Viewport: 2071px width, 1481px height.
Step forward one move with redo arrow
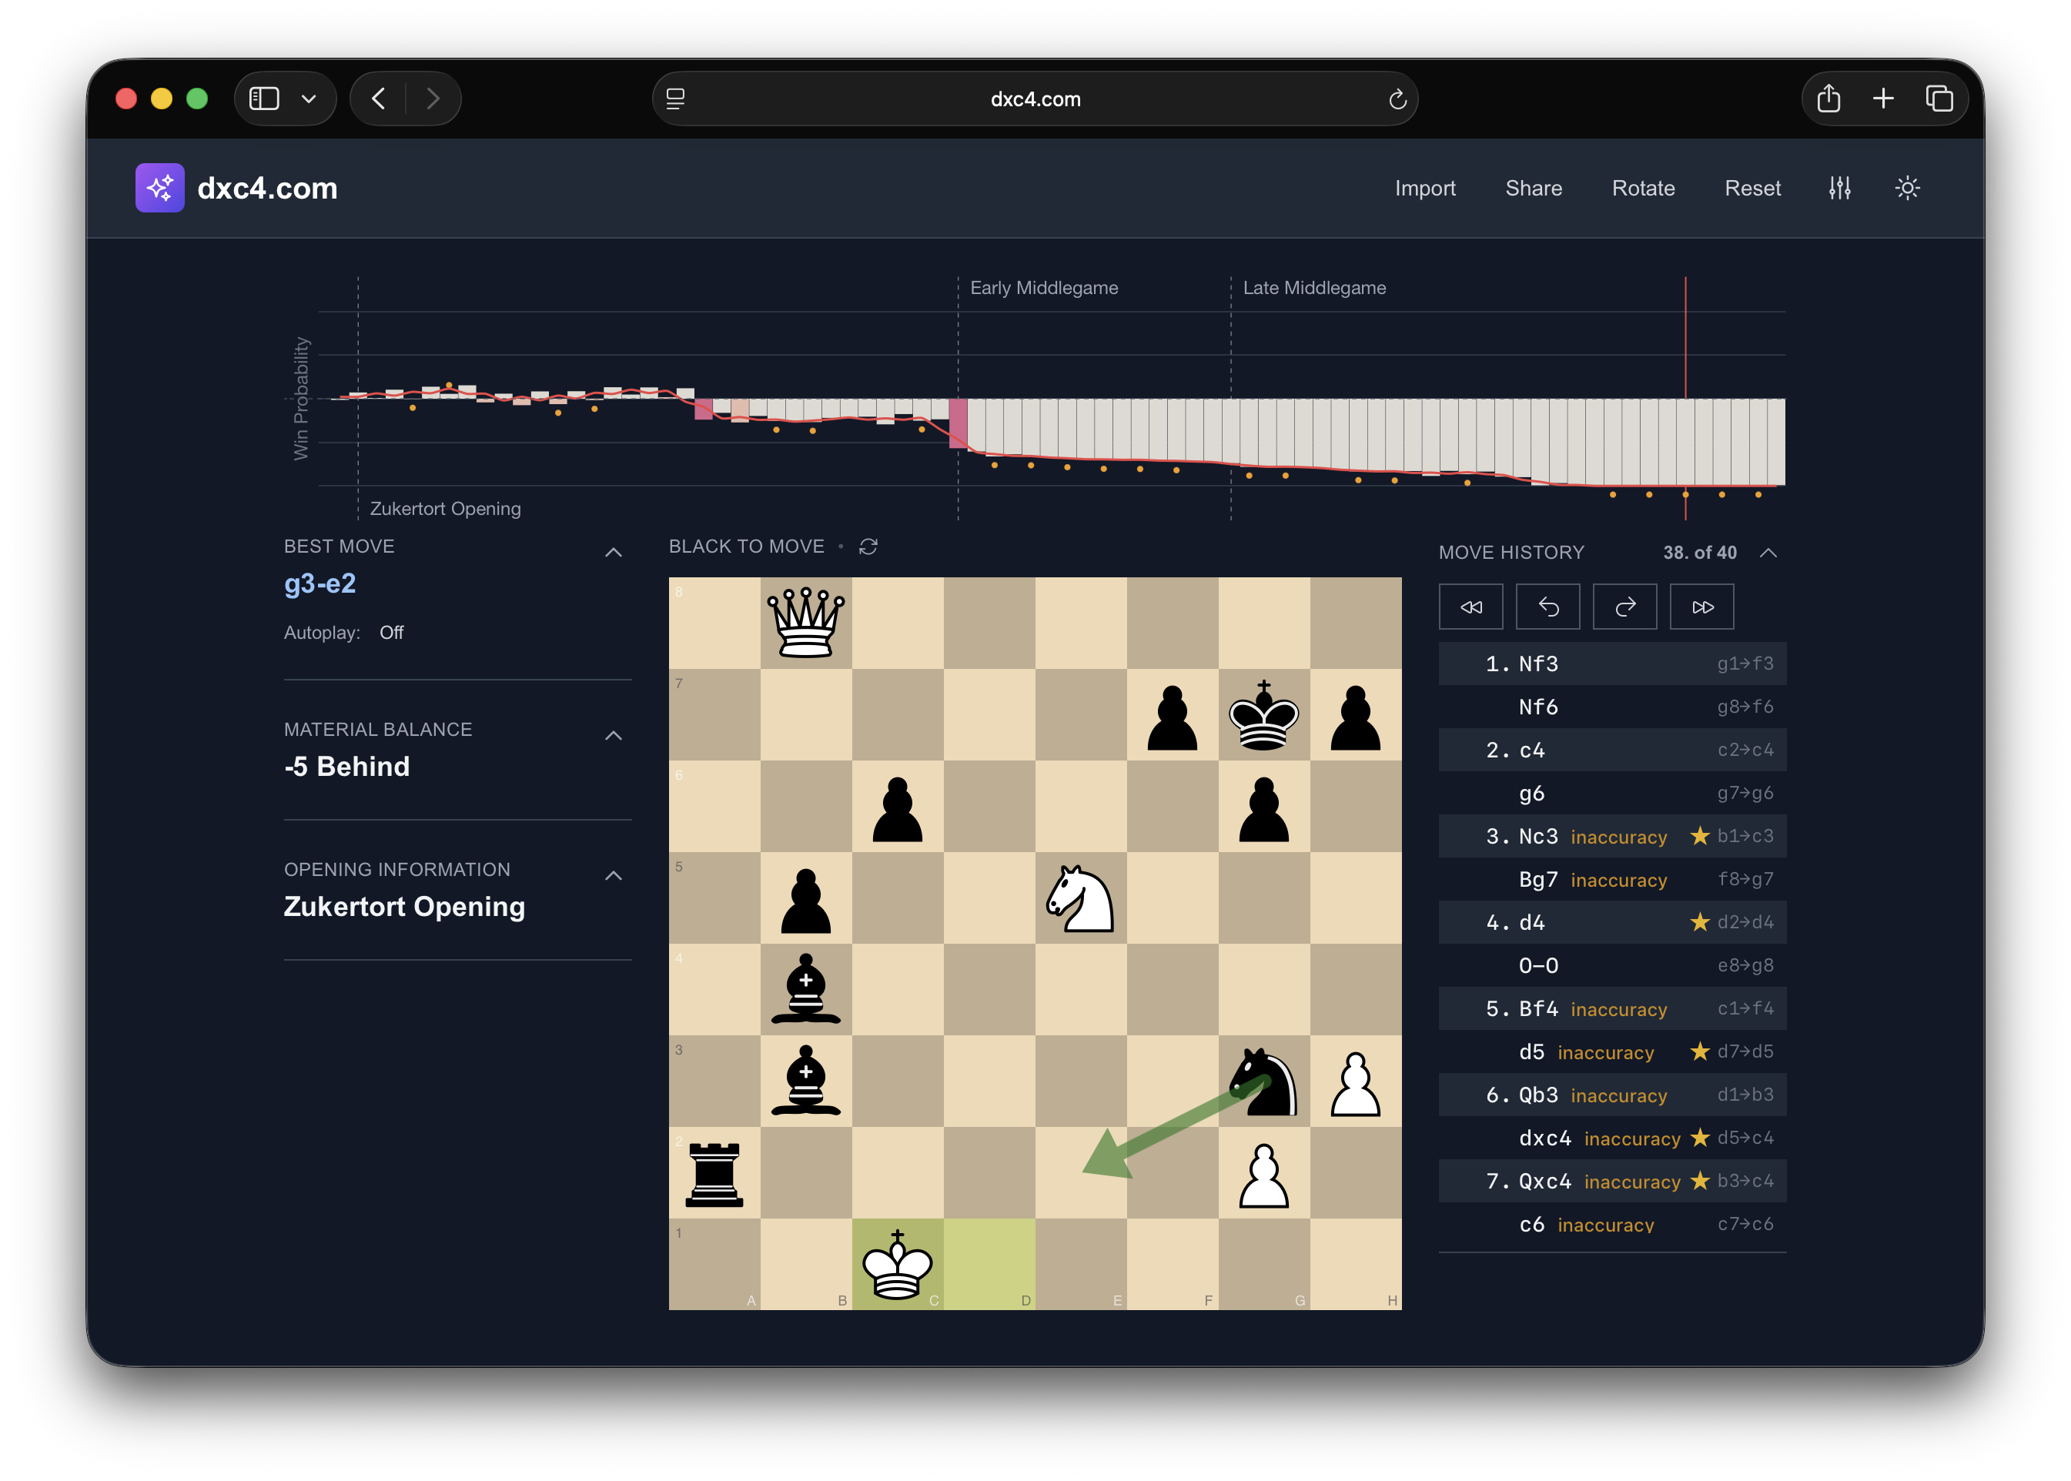tap(1624, 607)
